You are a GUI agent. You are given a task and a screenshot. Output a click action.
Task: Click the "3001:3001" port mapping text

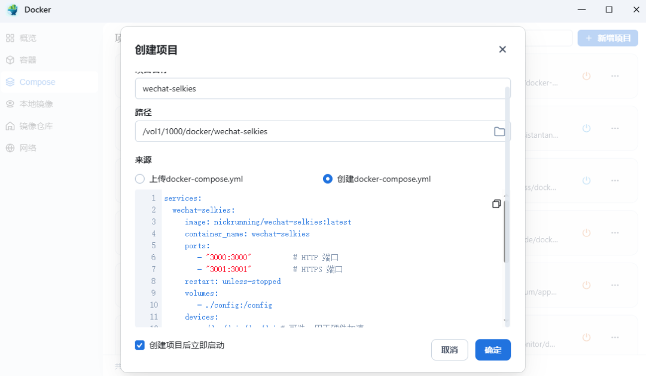(x=228, y=269)
